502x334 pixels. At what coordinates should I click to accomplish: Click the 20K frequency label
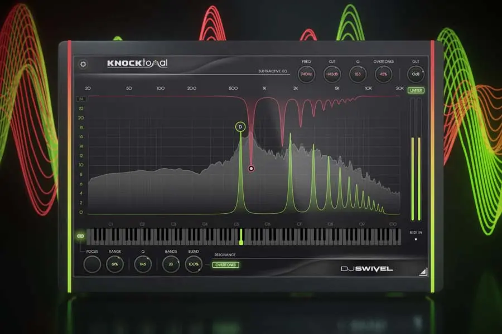400,88
